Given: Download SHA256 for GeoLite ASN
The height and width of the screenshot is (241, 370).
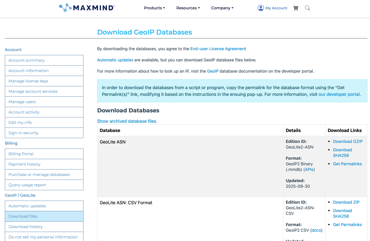Looking at the screenshot, I should tap(342, 153).
